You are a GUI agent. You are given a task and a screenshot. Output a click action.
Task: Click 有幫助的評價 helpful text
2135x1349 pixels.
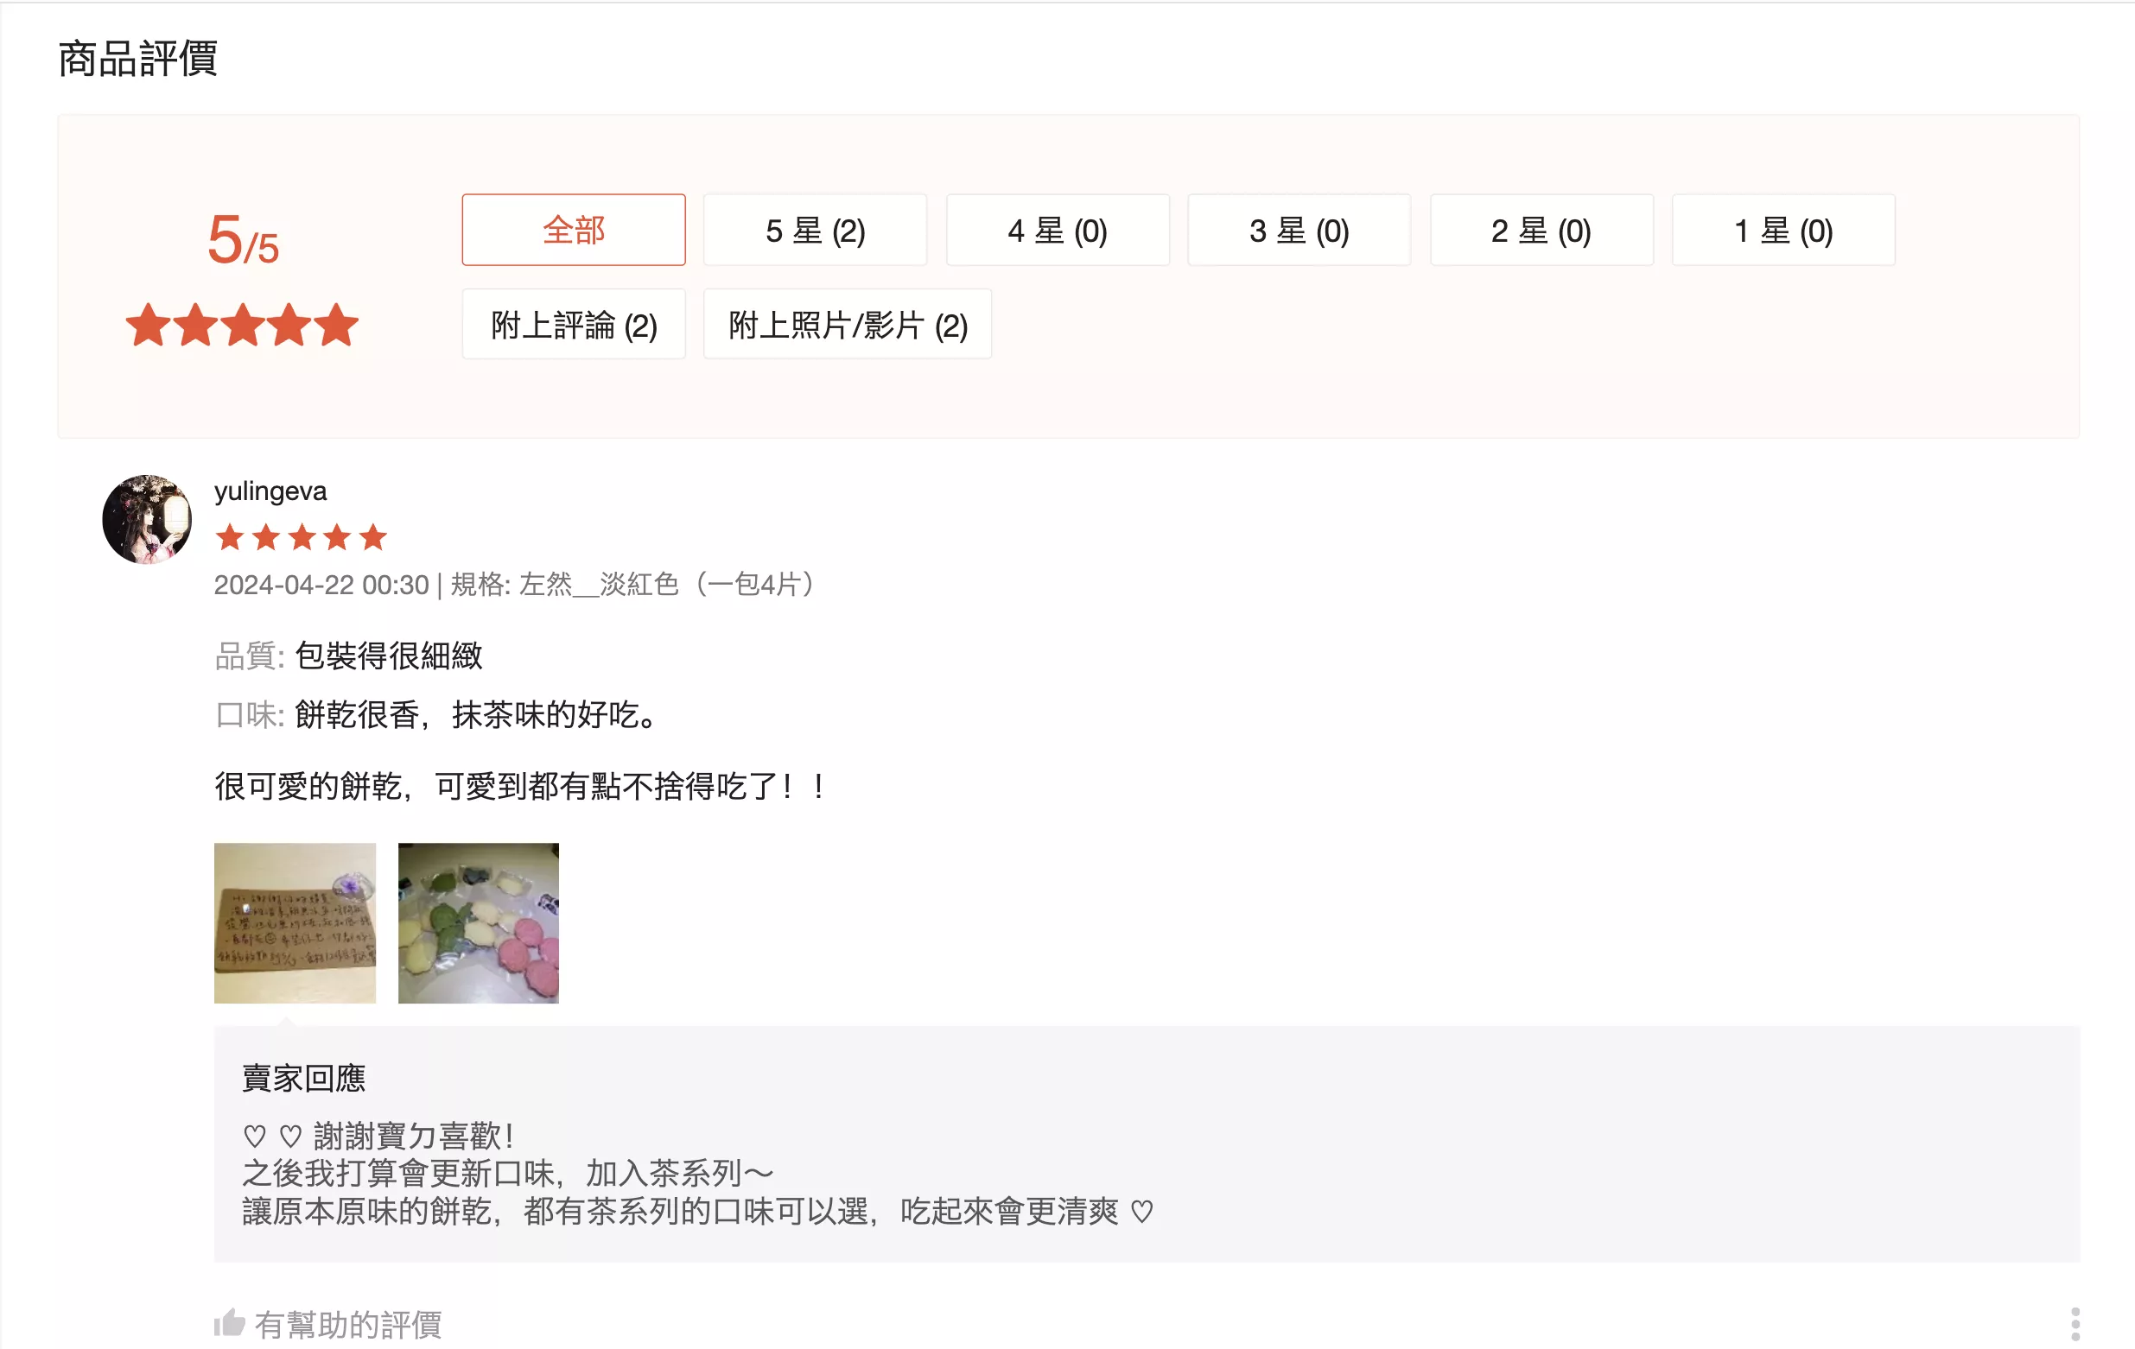click(x=348, y=1324)
